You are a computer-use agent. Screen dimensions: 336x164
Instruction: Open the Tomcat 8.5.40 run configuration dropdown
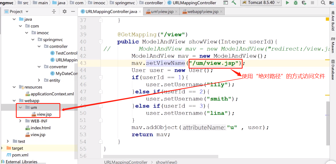coord(261,3)
